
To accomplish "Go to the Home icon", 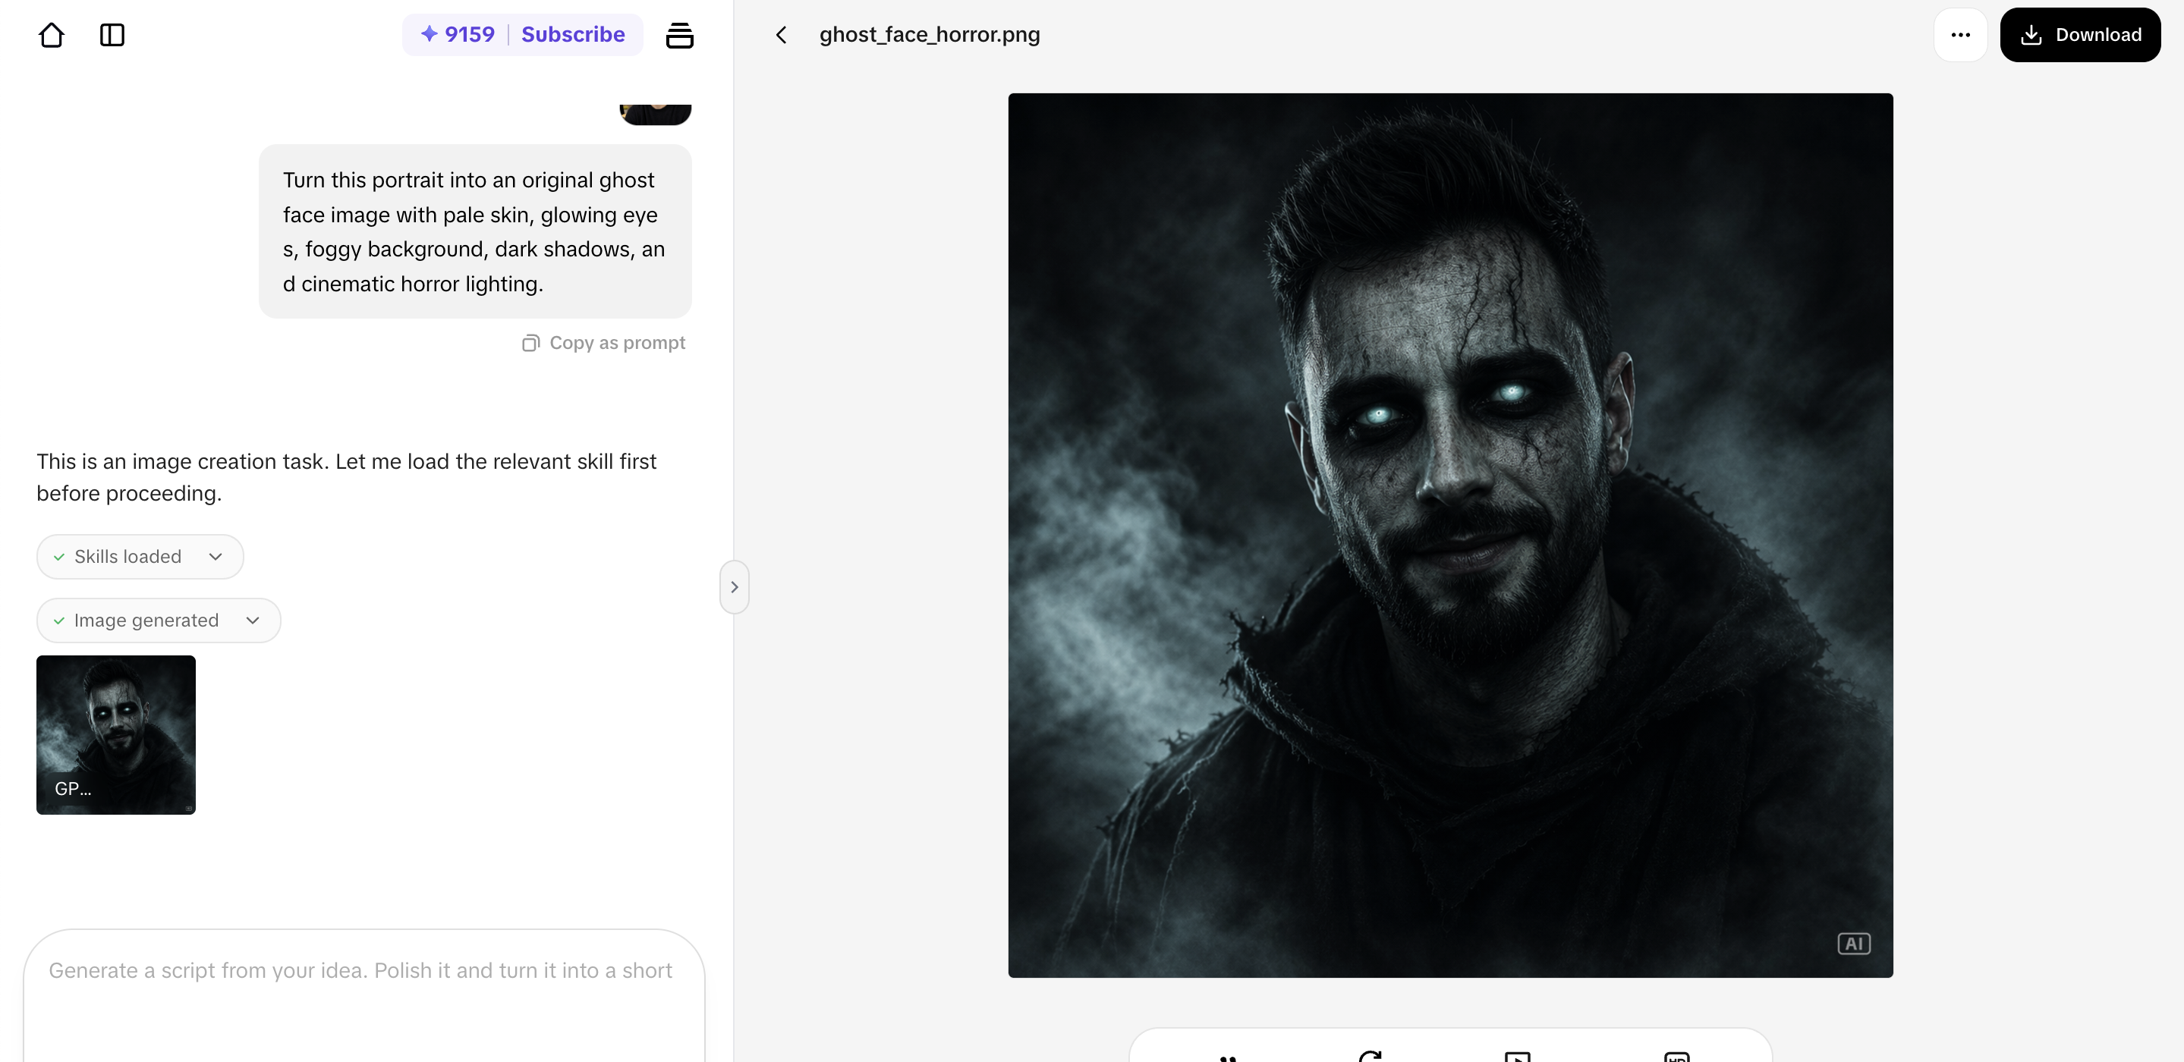I will 52,35.
